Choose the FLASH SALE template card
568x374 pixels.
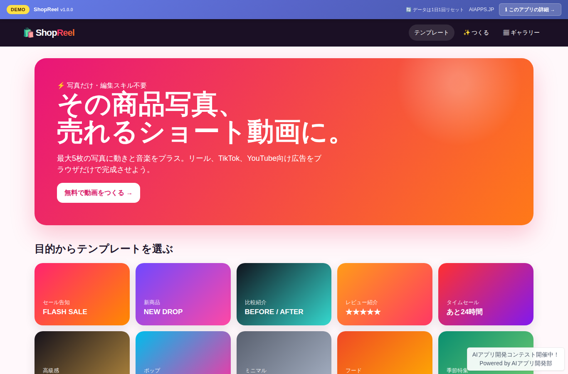82,294
